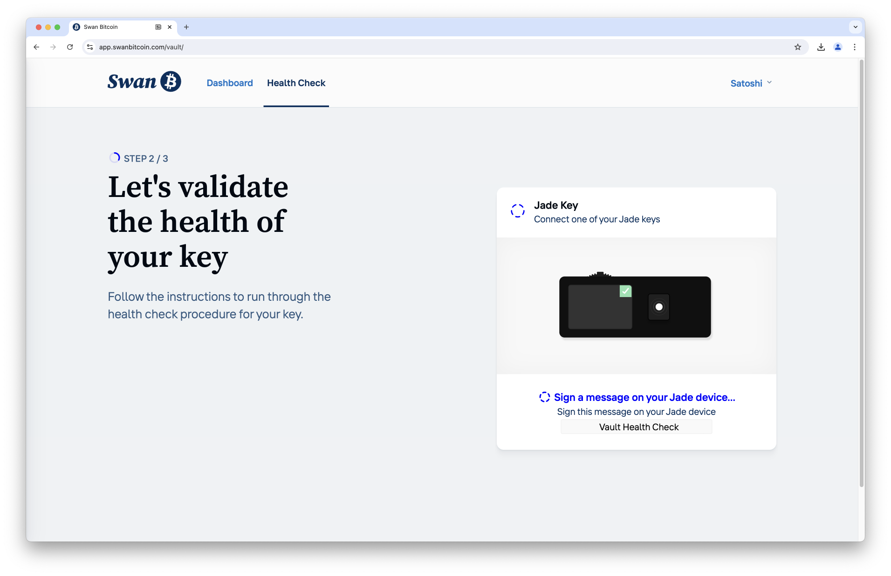Click the tab media icon on Swan tab
Screen dimensions: 891x576
158,27
